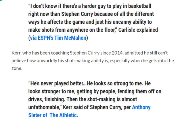Open the "via ESPN's Tim McMahon" link
Image resolution: width=184 pixels, height=120 pixels.
[x=59, y=38]
